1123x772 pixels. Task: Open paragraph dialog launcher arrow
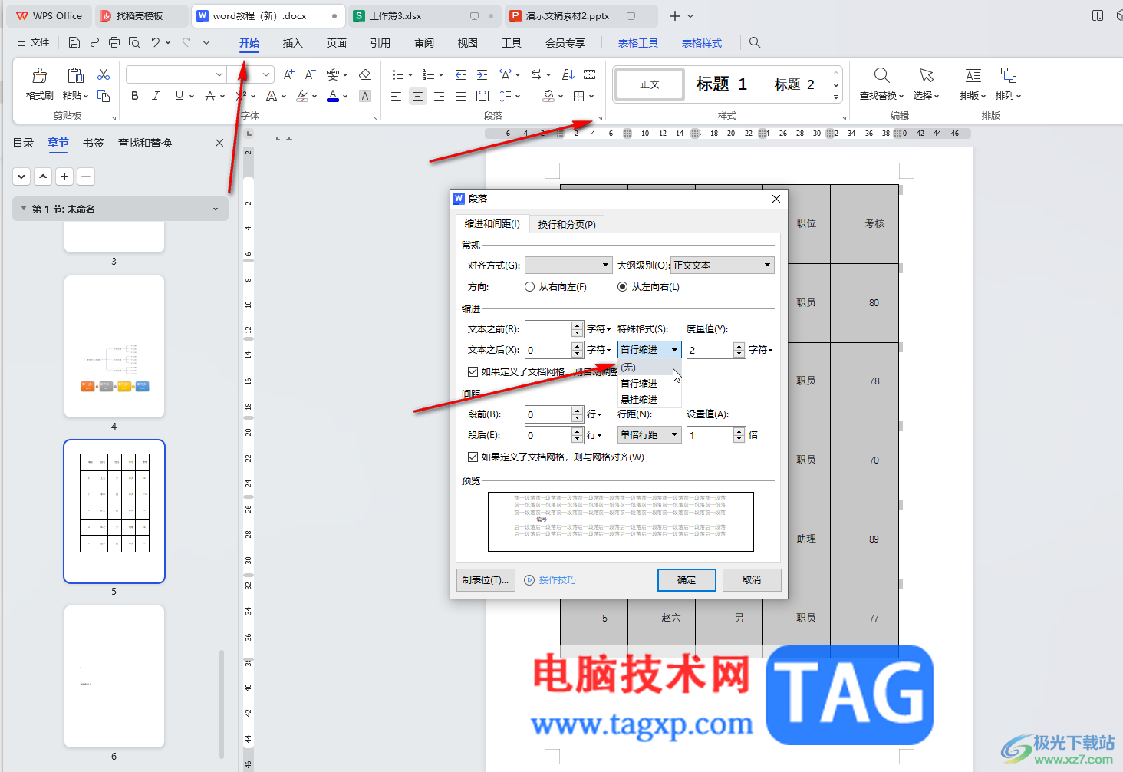[600, 118]
